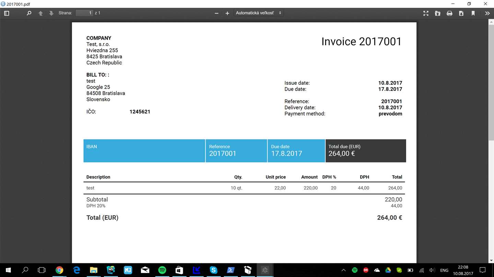Go to the next page

coord(51,13)
